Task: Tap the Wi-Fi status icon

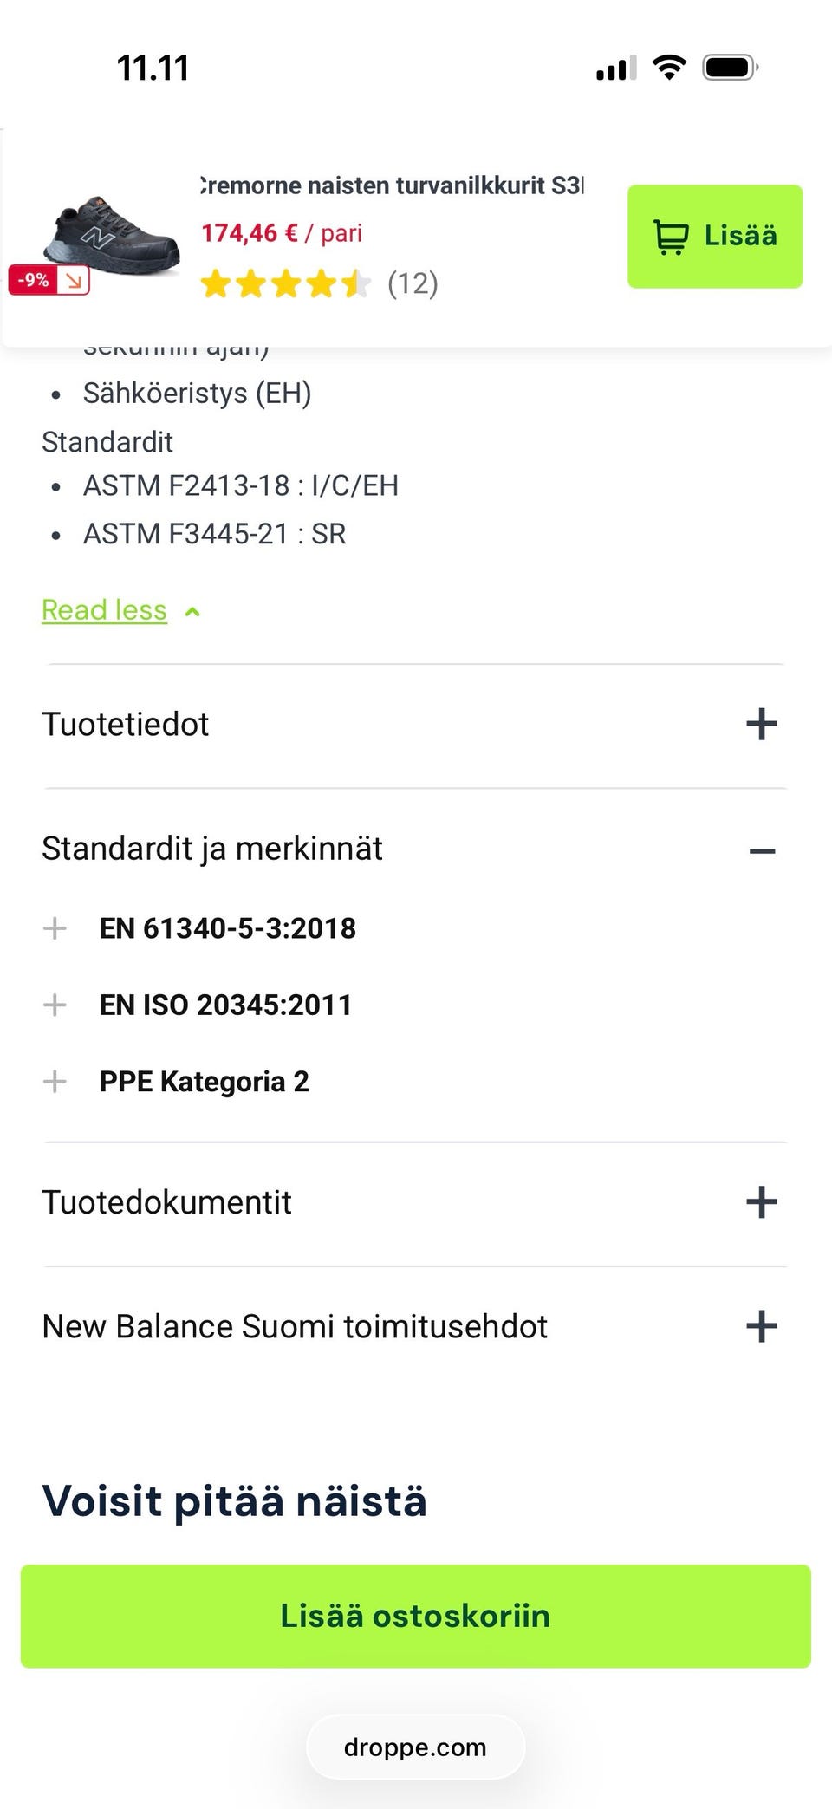Action: click(x=668, y=68)
